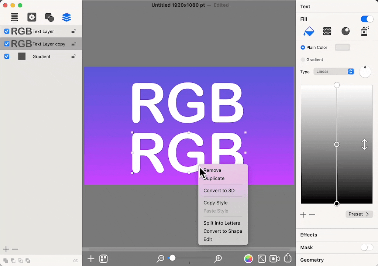Expand the Effects section
The height and width of the screenshot is (266, 378).
click(309, 235)
